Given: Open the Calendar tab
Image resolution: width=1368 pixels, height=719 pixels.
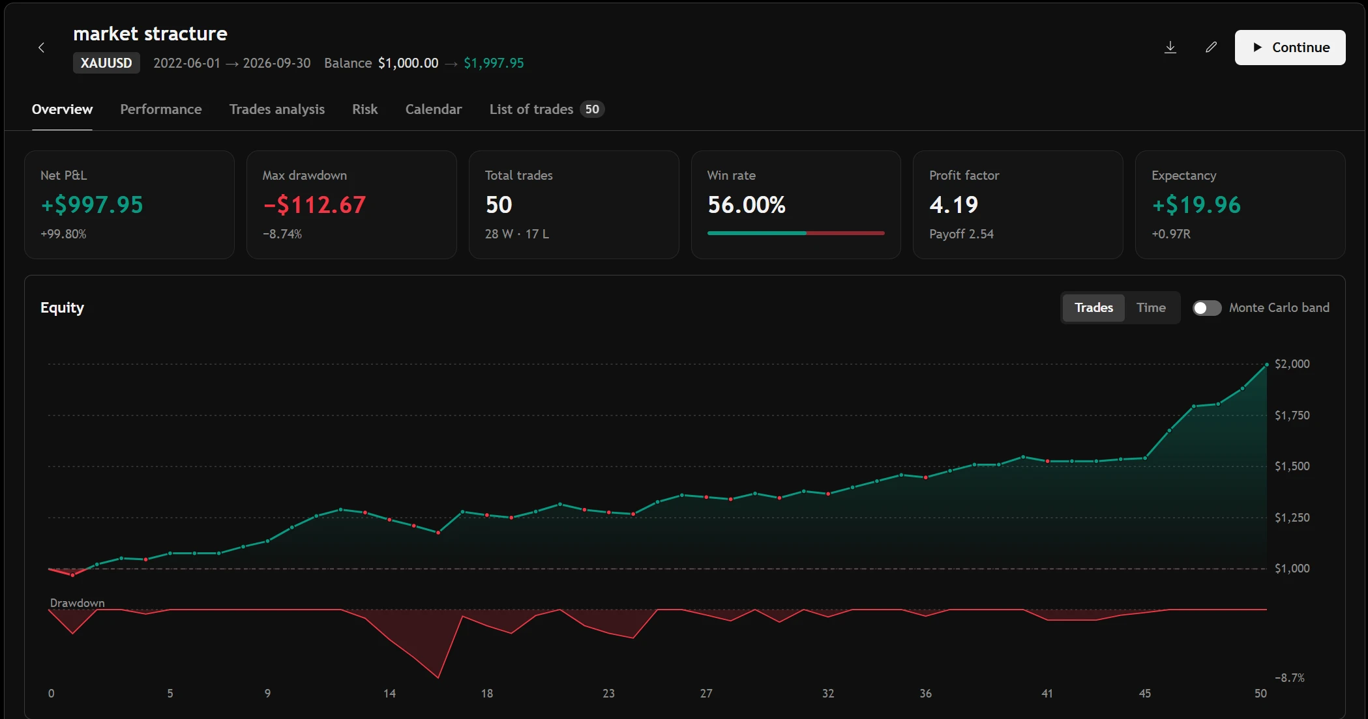Looking at the screenshot, I should pos(434,109).
